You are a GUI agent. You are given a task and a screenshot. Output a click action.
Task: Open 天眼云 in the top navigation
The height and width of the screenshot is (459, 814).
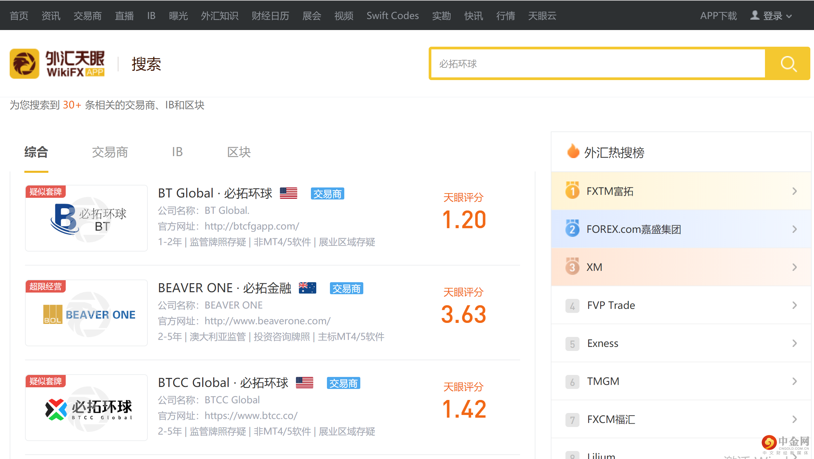(542, 16)
